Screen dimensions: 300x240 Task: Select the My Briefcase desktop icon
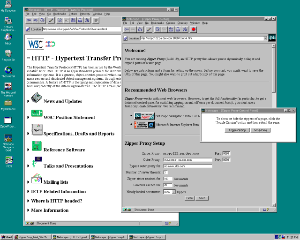click(8, 103)
